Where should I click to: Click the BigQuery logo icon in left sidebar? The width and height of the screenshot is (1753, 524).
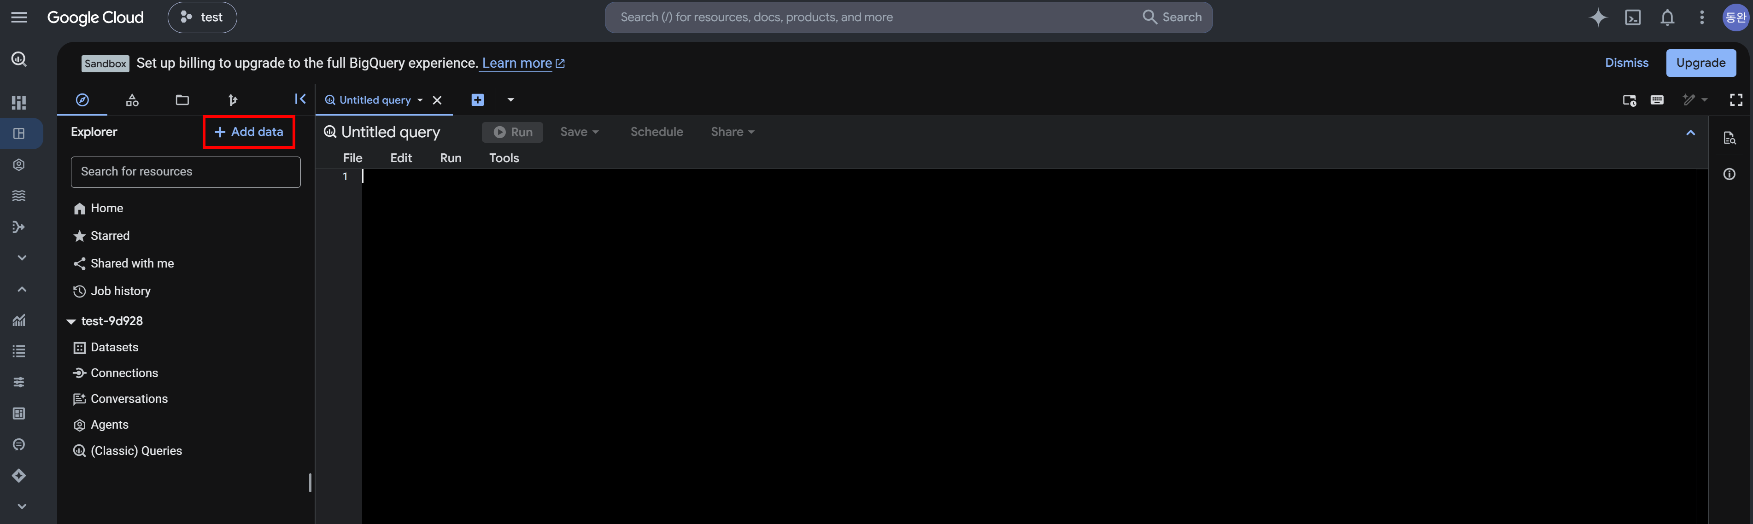click(19, 59)
